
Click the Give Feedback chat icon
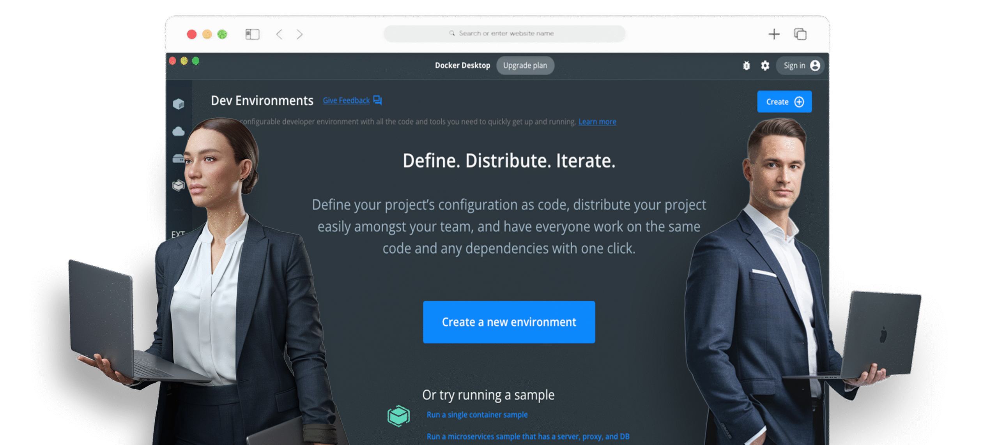(x=377, y=100)
